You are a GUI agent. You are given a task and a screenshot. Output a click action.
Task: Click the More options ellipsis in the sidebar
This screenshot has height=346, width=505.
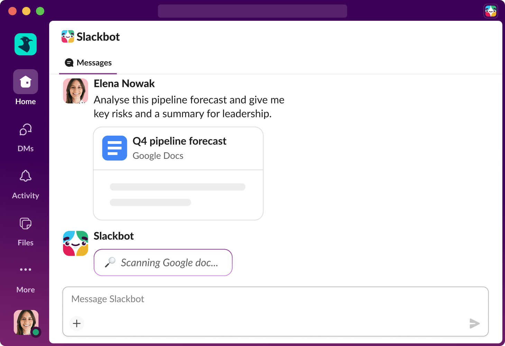[x=25, y=270]
